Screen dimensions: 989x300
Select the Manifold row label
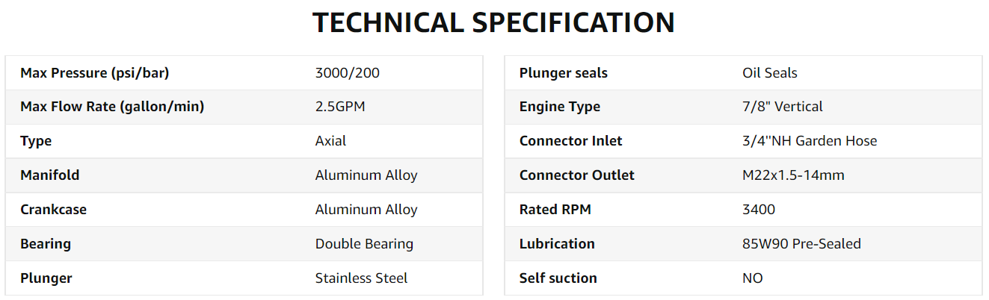[x=49, y=175]
